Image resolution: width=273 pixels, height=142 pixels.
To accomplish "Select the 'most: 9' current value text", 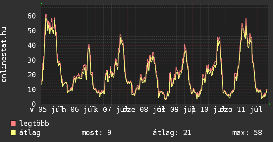I will tap(96, 133).
